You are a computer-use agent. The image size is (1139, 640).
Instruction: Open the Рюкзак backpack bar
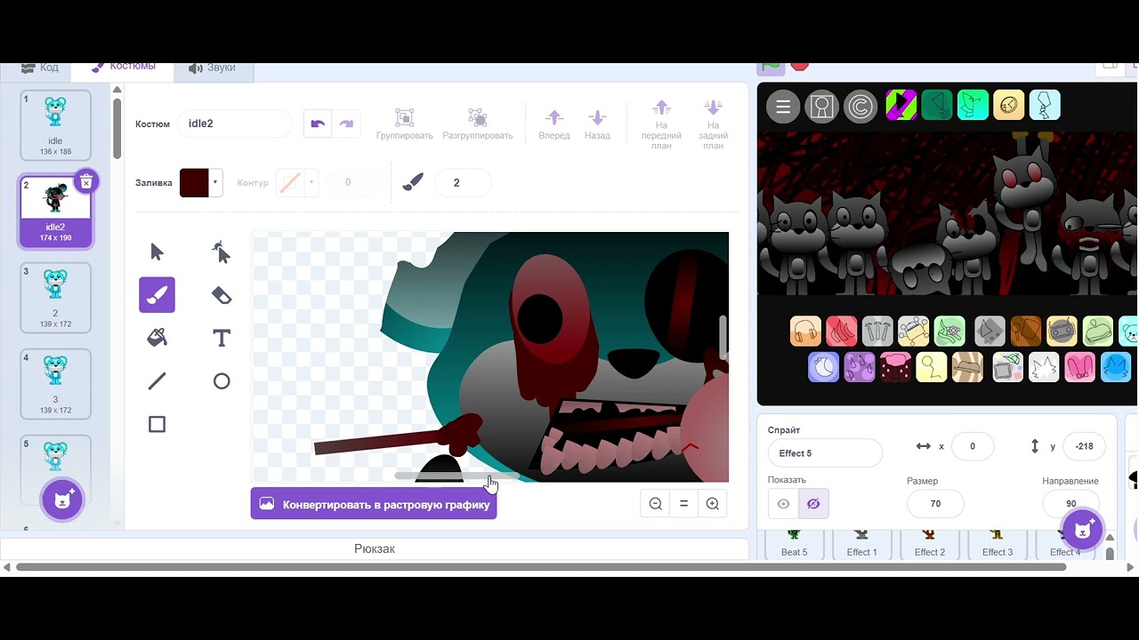(x=374, y=549)
